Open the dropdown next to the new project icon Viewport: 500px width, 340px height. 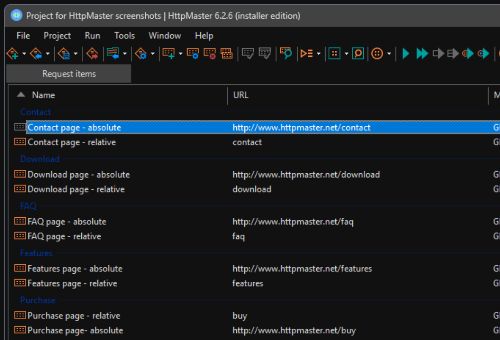click(24, 53)
